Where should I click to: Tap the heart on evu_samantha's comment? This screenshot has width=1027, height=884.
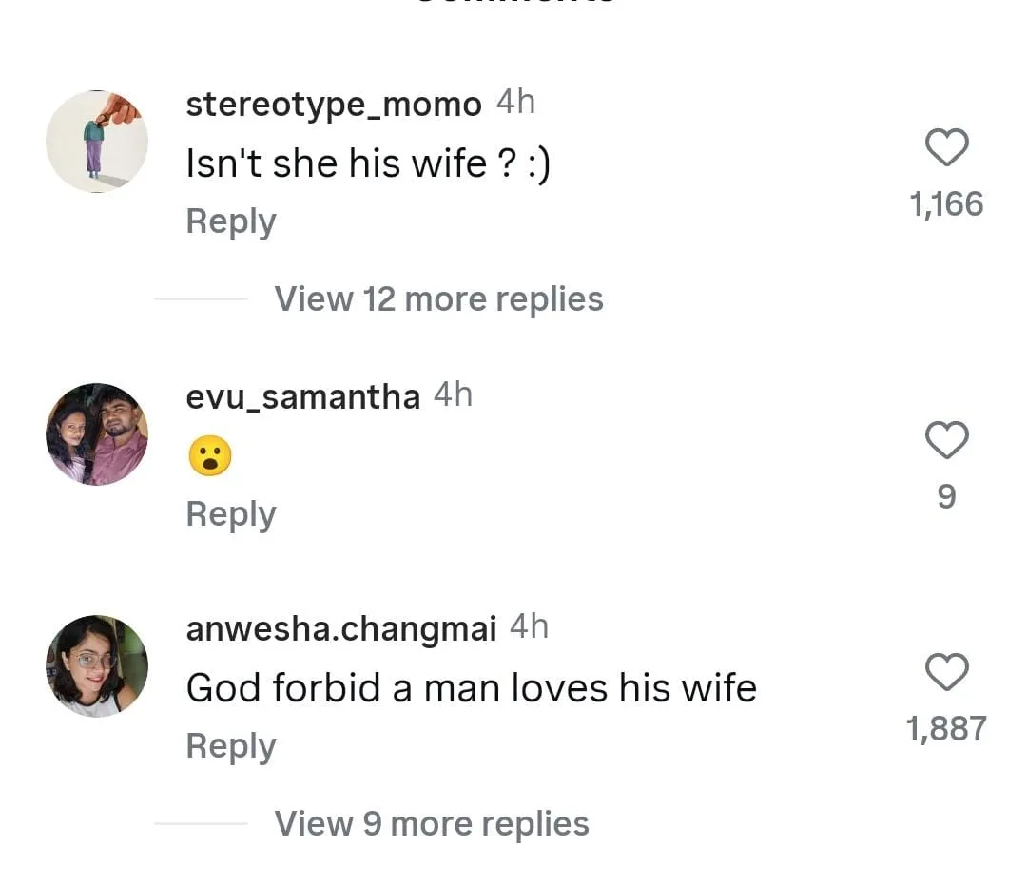click(x=946, y=441)
